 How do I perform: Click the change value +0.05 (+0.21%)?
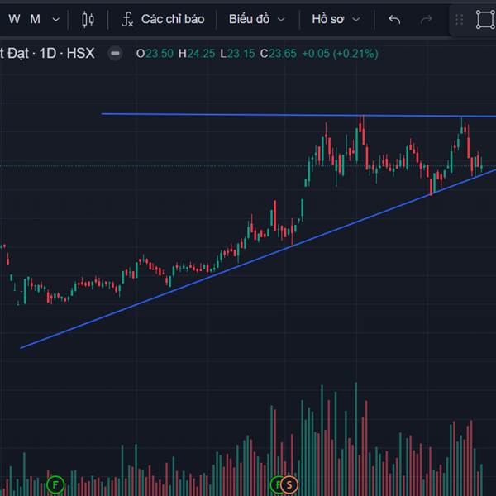click(x=341, y=54)
